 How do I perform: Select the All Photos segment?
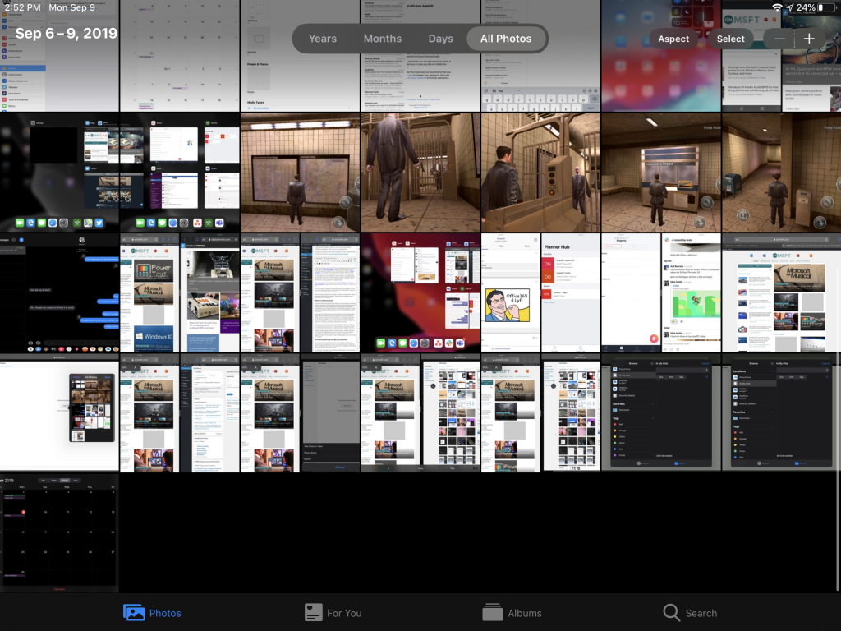(505, 39)
